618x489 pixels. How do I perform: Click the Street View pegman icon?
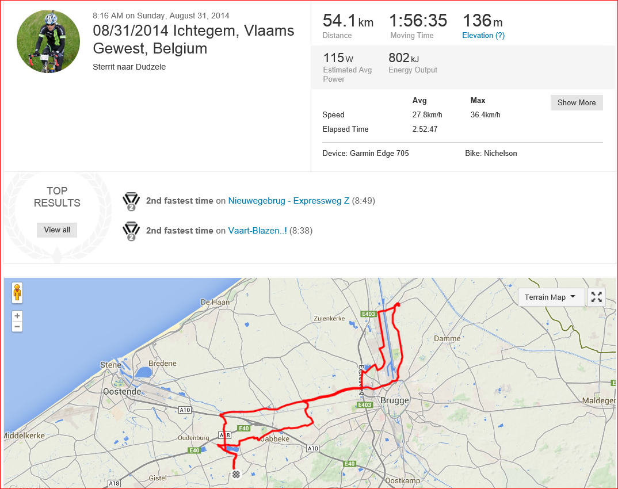tap(17, 293)
